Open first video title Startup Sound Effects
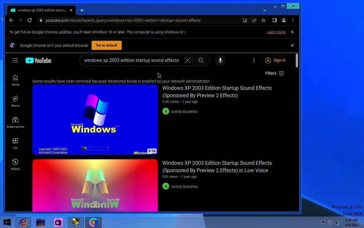 [217, 91]
